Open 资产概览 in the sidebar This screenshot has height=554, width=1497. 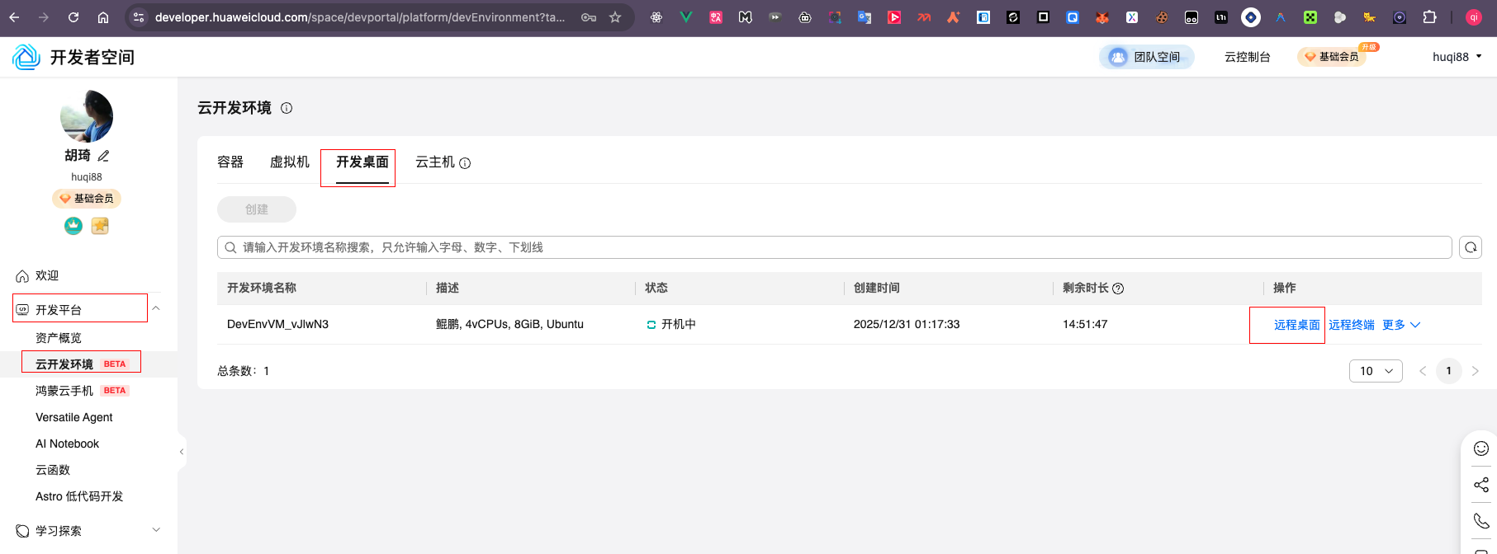(59, 338)
